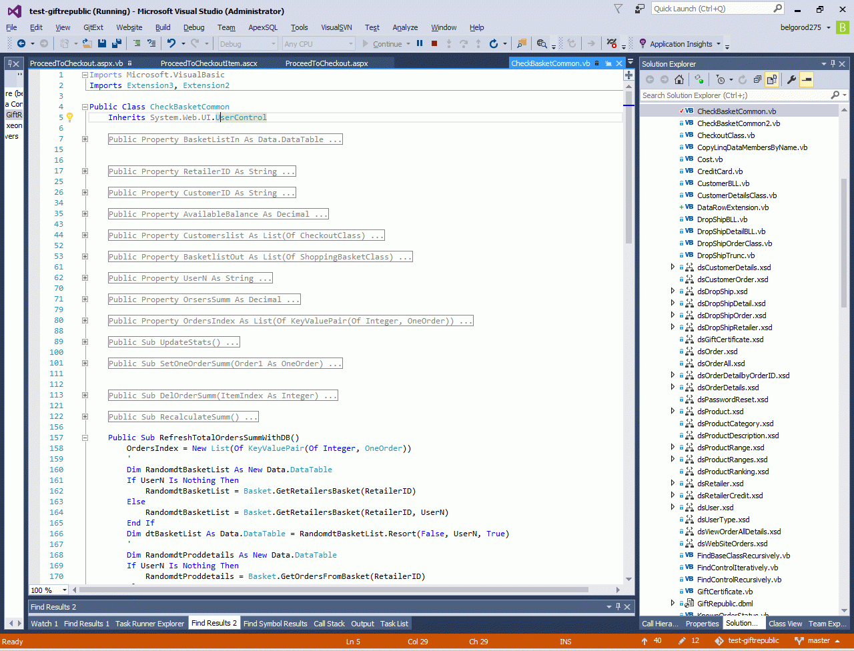854x651 pixels.
Task: Expand code region at line 89 UpdateStats
Action: (x=85, y=342)
